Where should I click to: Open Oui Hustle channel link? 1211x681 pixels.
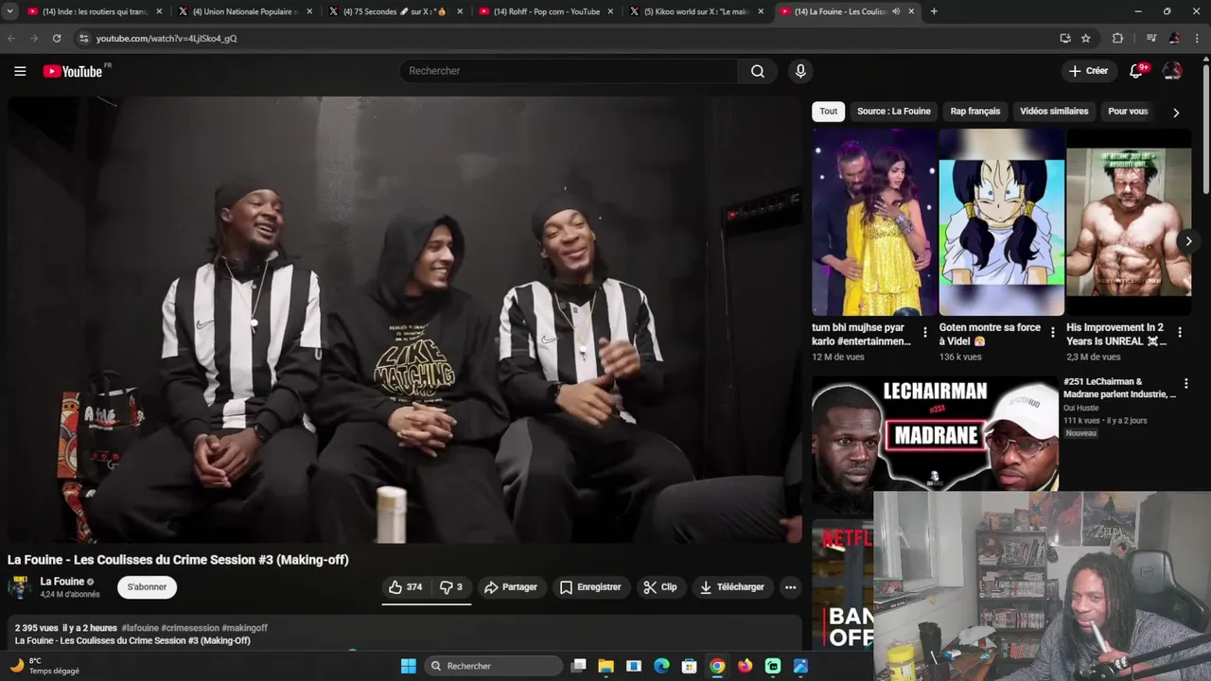(1080, 409)
